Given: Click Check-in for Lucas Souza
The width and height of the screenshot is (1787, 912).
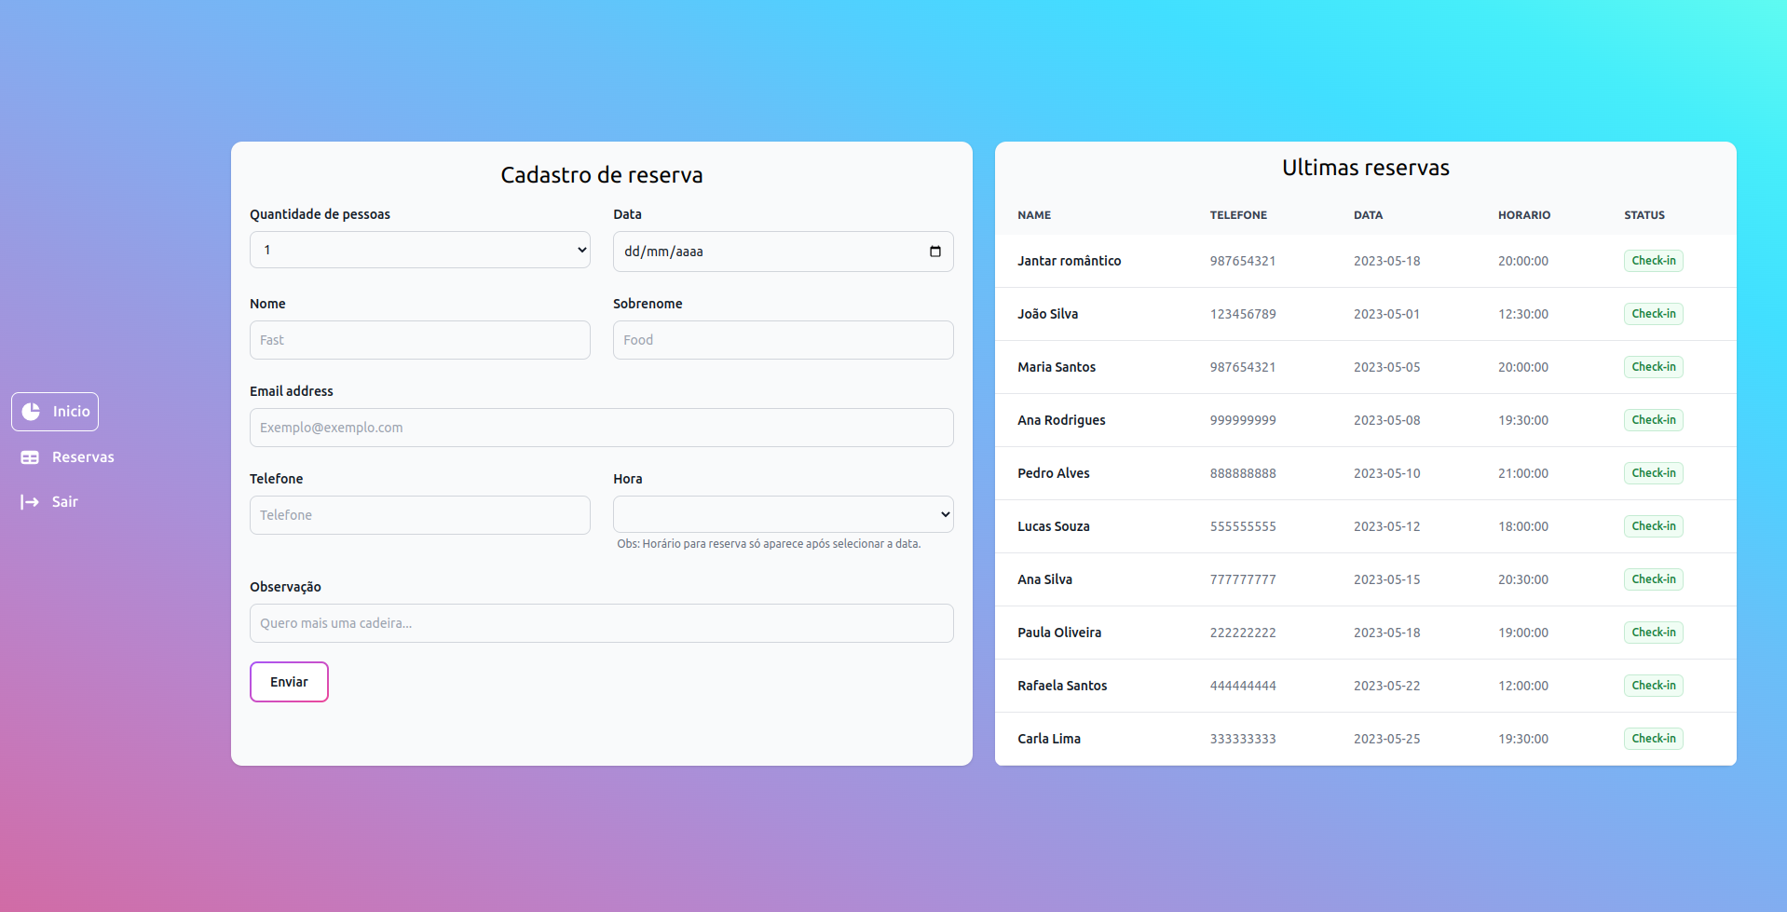Looking at the screenshot, I should tap(1654, 526).
